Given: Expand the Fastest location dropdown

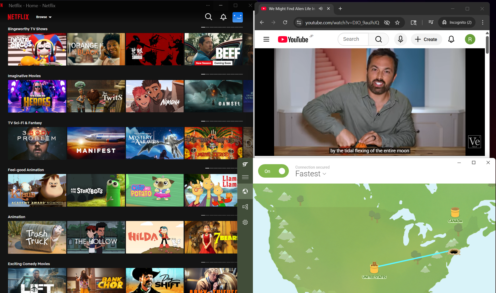Looking at the screenshot, I should point(311,174).
